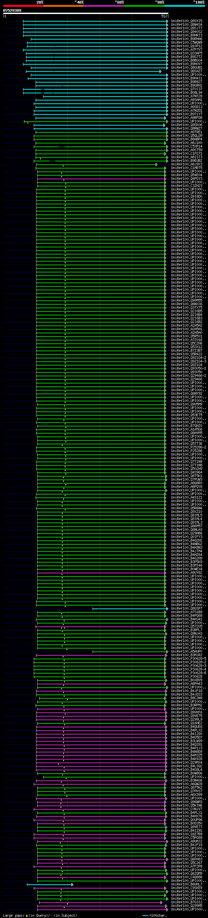Click label UniRef100_Q299M5

pos(187,906)
